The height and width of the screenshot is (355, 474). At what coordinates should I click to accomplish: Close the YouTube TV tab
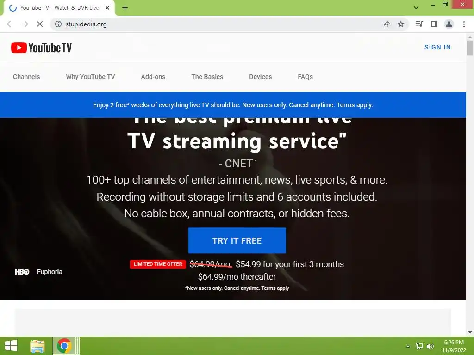tap(107, 8)
